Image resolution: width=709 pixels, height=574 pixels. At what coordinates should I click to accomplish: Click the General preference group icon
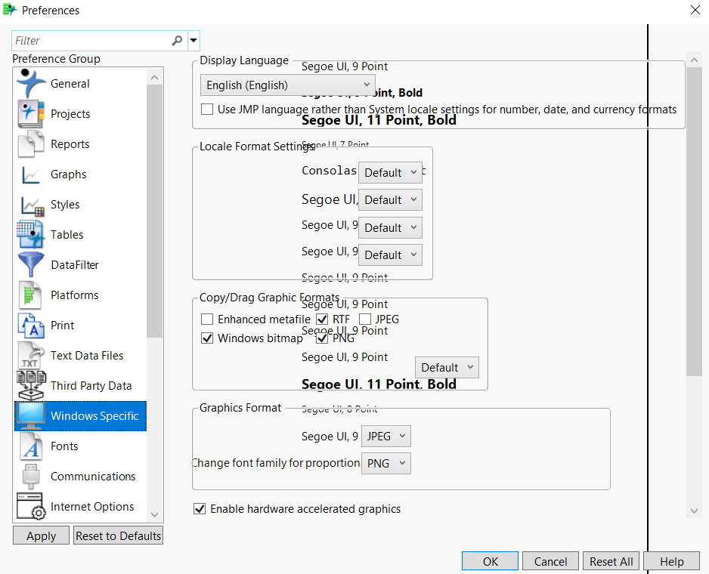pos(32,84)
